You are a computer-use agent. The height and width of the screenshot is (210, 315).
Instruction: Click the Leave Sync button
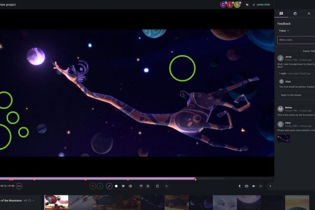coord(261,5)
